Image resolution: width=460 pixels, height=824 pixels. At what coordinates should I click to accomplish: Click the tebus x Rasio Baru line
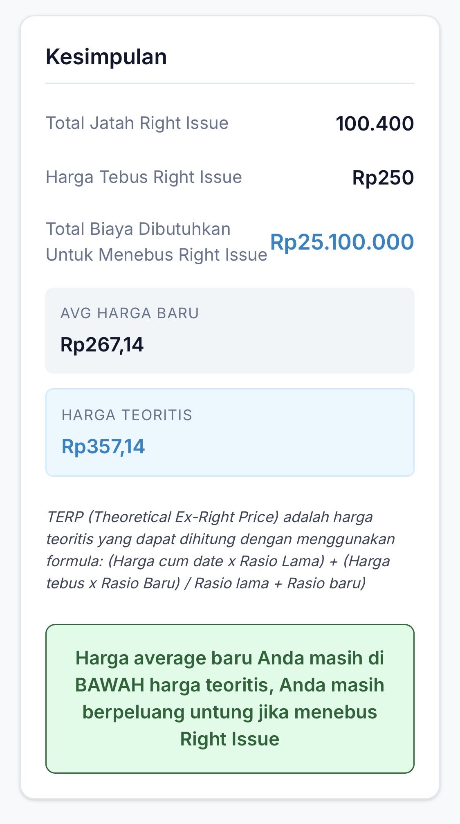[113, 583]
